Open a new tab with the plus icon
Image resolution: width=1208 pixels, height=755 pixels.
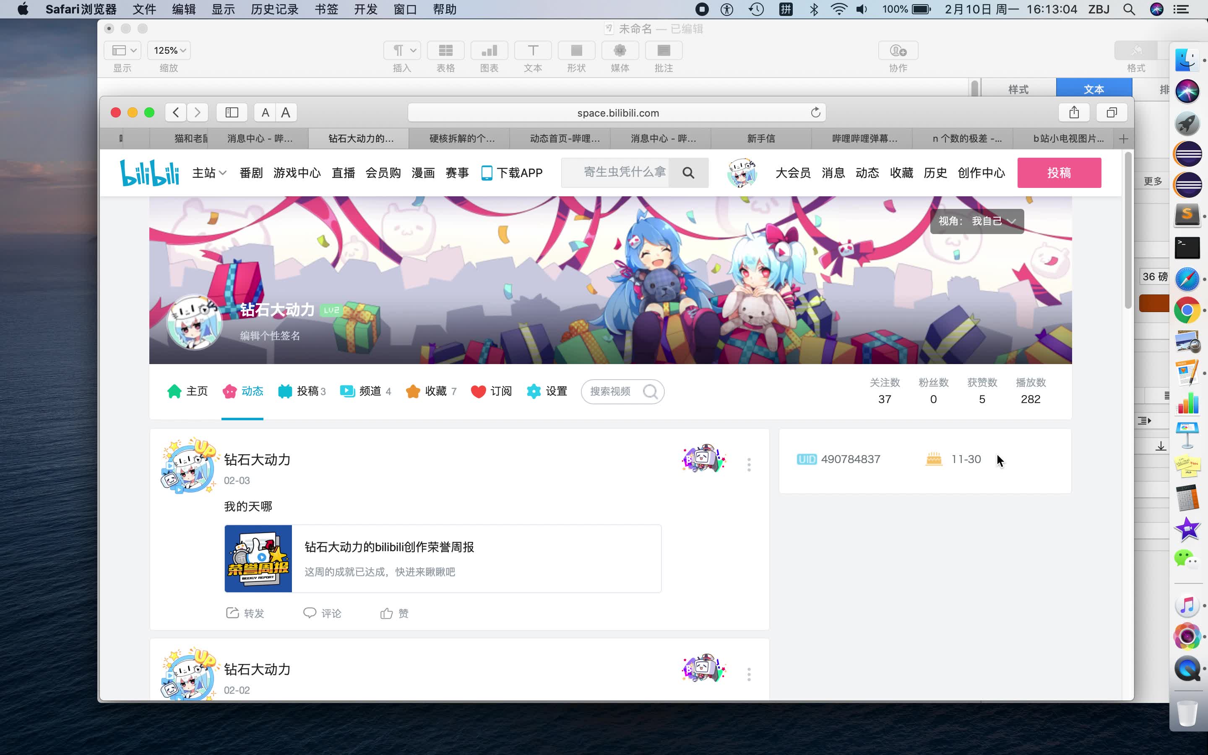tap(1123, 138)
